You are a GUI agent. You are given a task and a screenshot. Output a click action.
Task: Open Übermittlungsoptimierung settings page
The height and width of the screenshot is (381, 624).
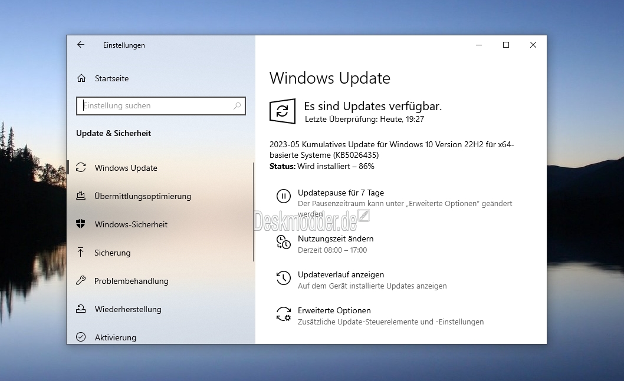coord(142,196)
